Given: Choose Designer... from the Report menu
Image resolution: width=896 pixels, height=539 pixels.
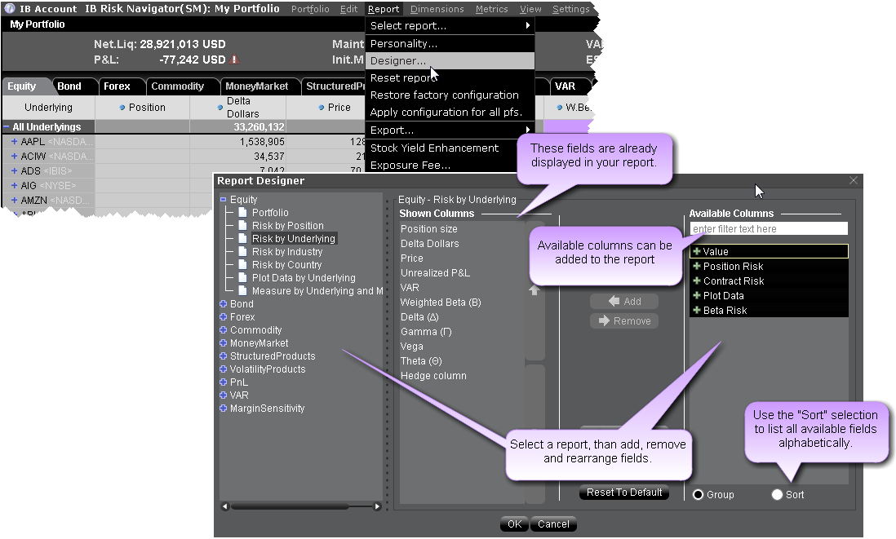Looking at the screenshot, I should click(398, 61).
